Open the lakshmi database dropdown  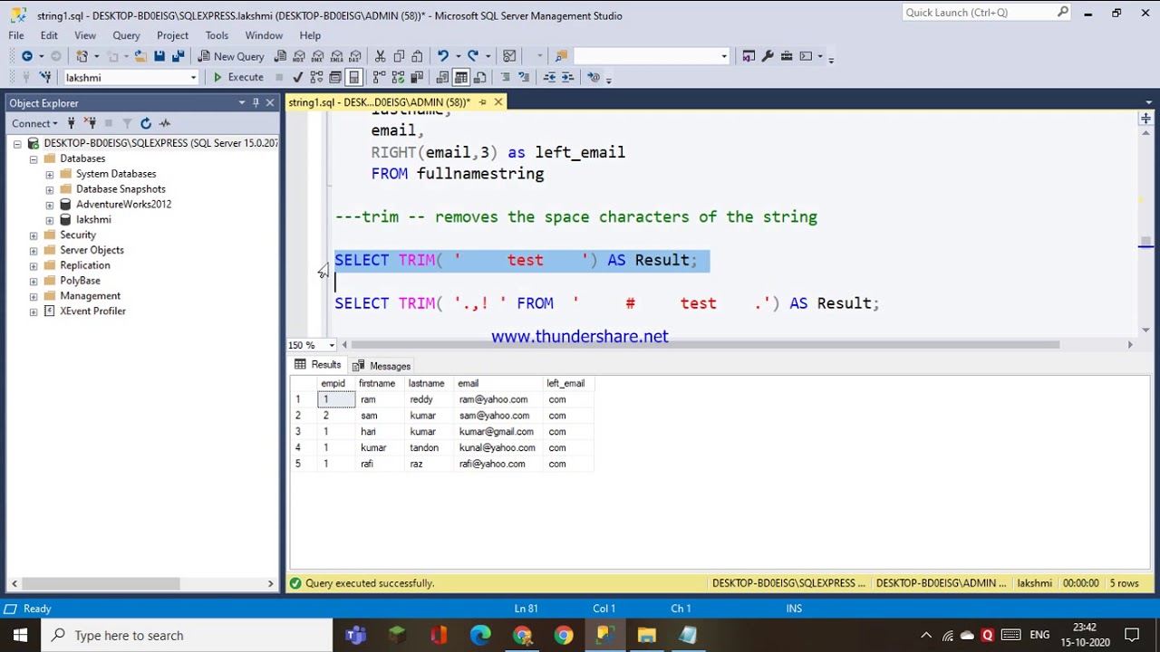coord(193,78)
